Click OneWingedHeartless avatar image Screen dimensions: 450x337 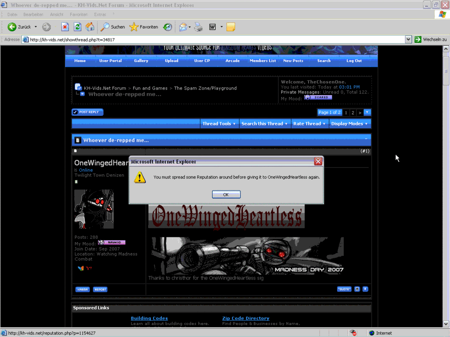tap(94, 209)
